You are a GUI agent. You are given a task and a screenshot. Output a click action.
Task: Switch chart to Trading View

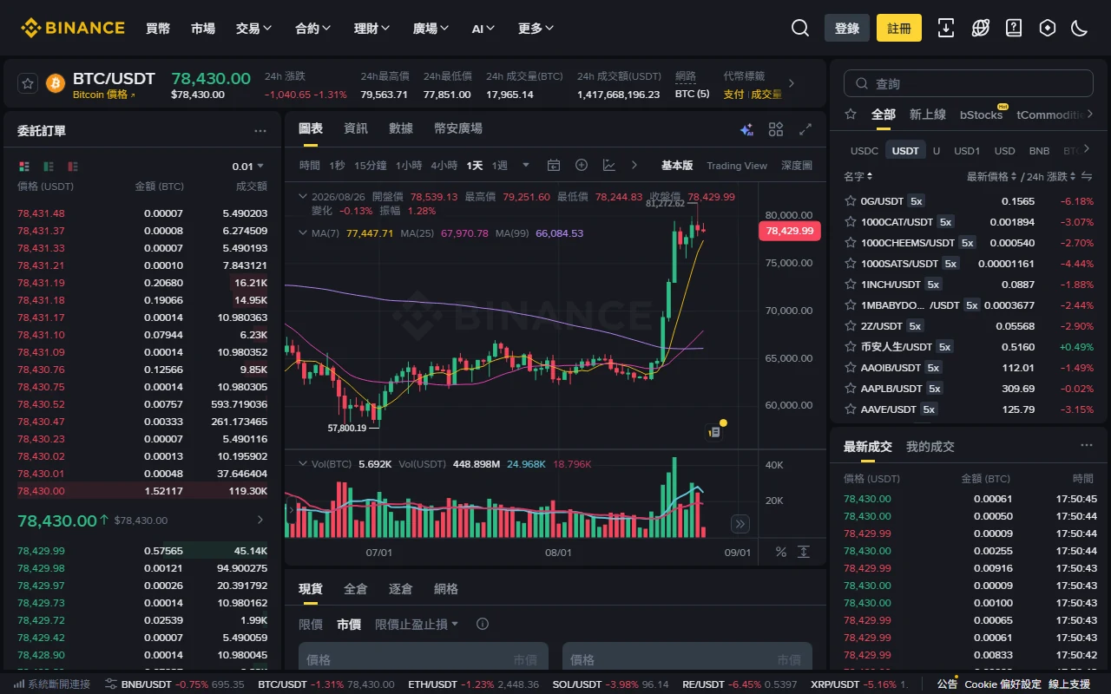click(x=737, y=165)
